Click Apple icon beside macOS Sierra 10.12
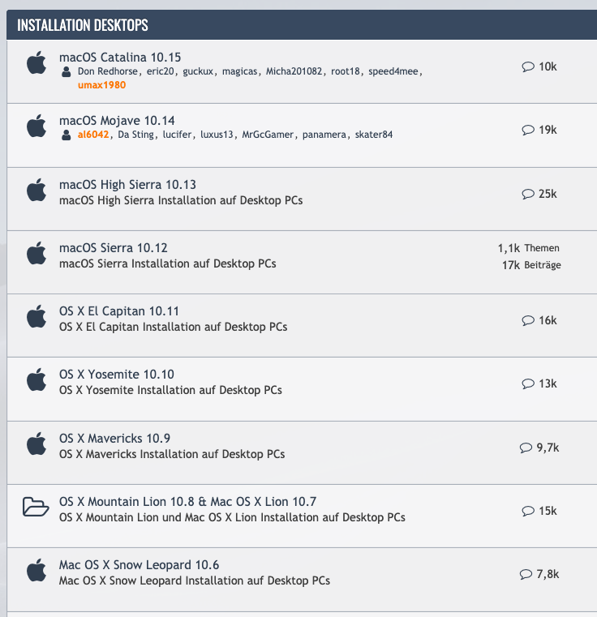Screen dimensions: 597x617 [37, 254]
